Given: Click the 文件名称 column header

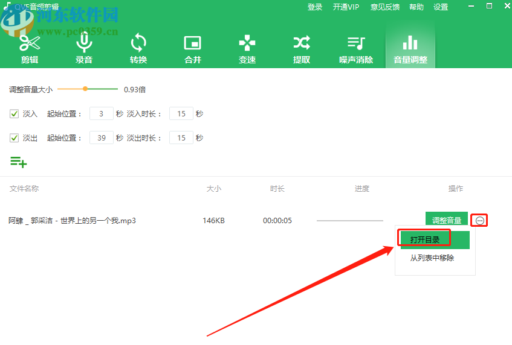Looking at the screenshot, I should [24, 188].
